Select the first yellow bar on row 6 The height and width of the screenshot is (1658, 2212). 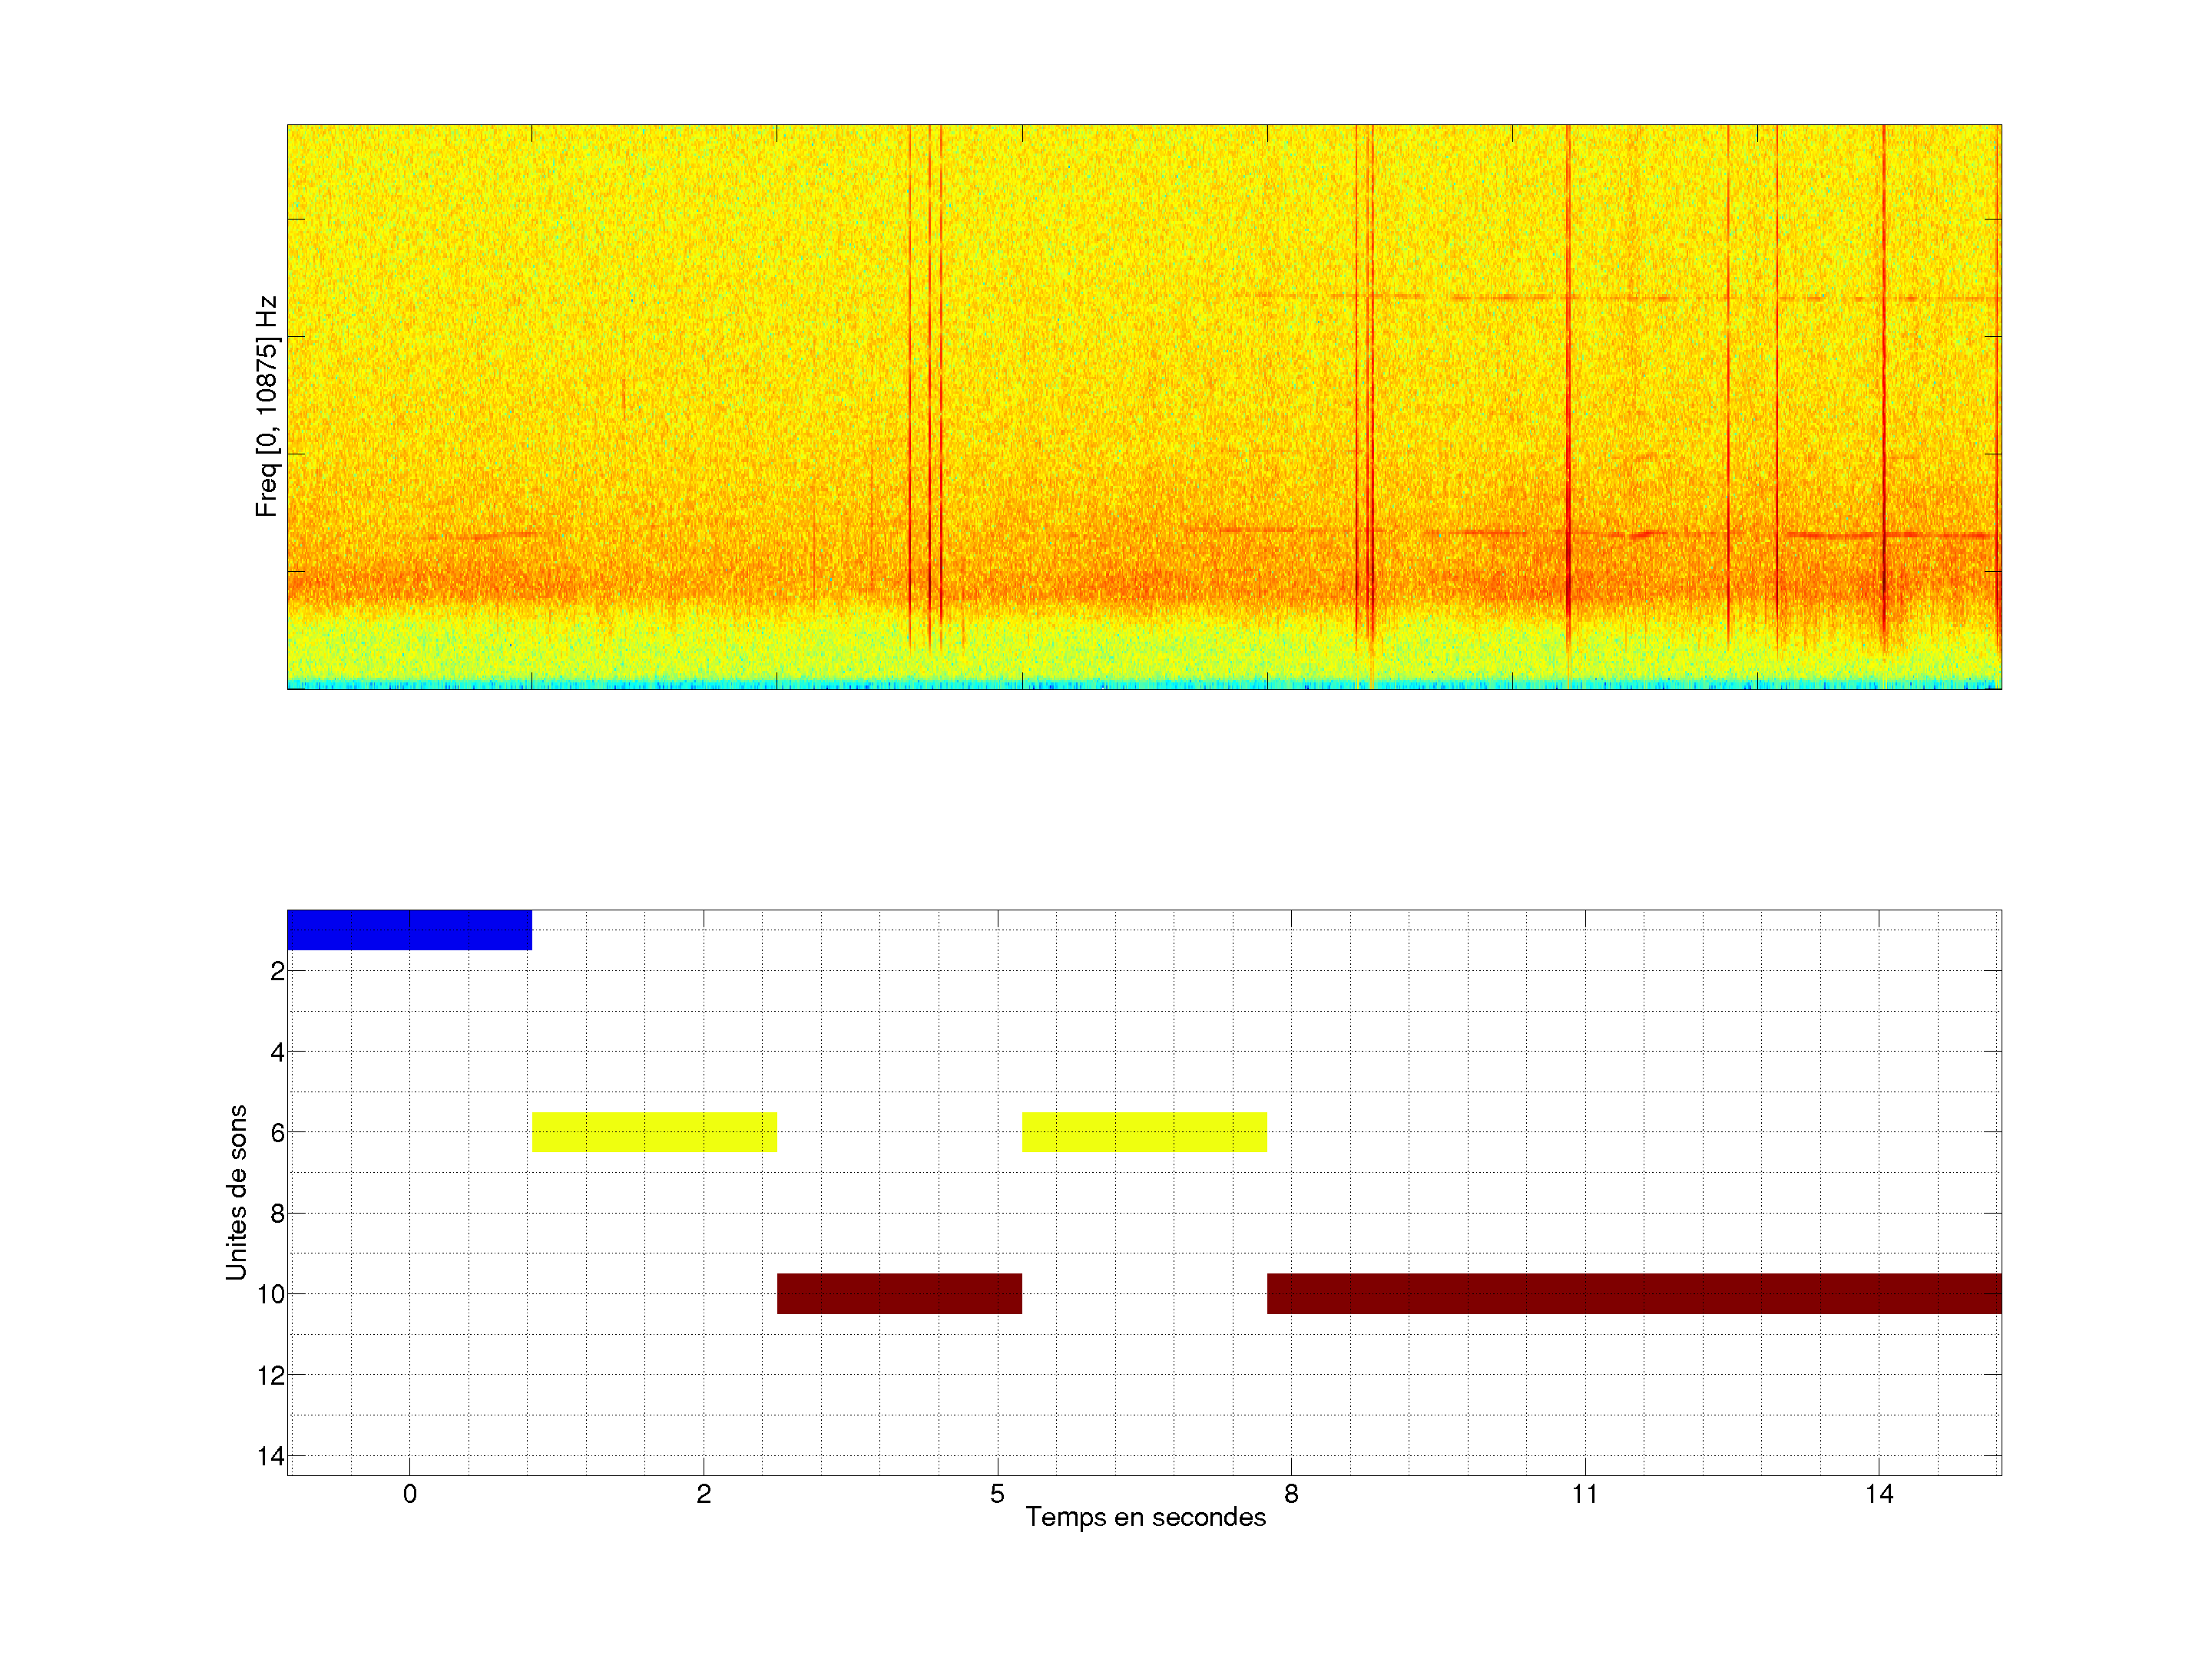654,1132
